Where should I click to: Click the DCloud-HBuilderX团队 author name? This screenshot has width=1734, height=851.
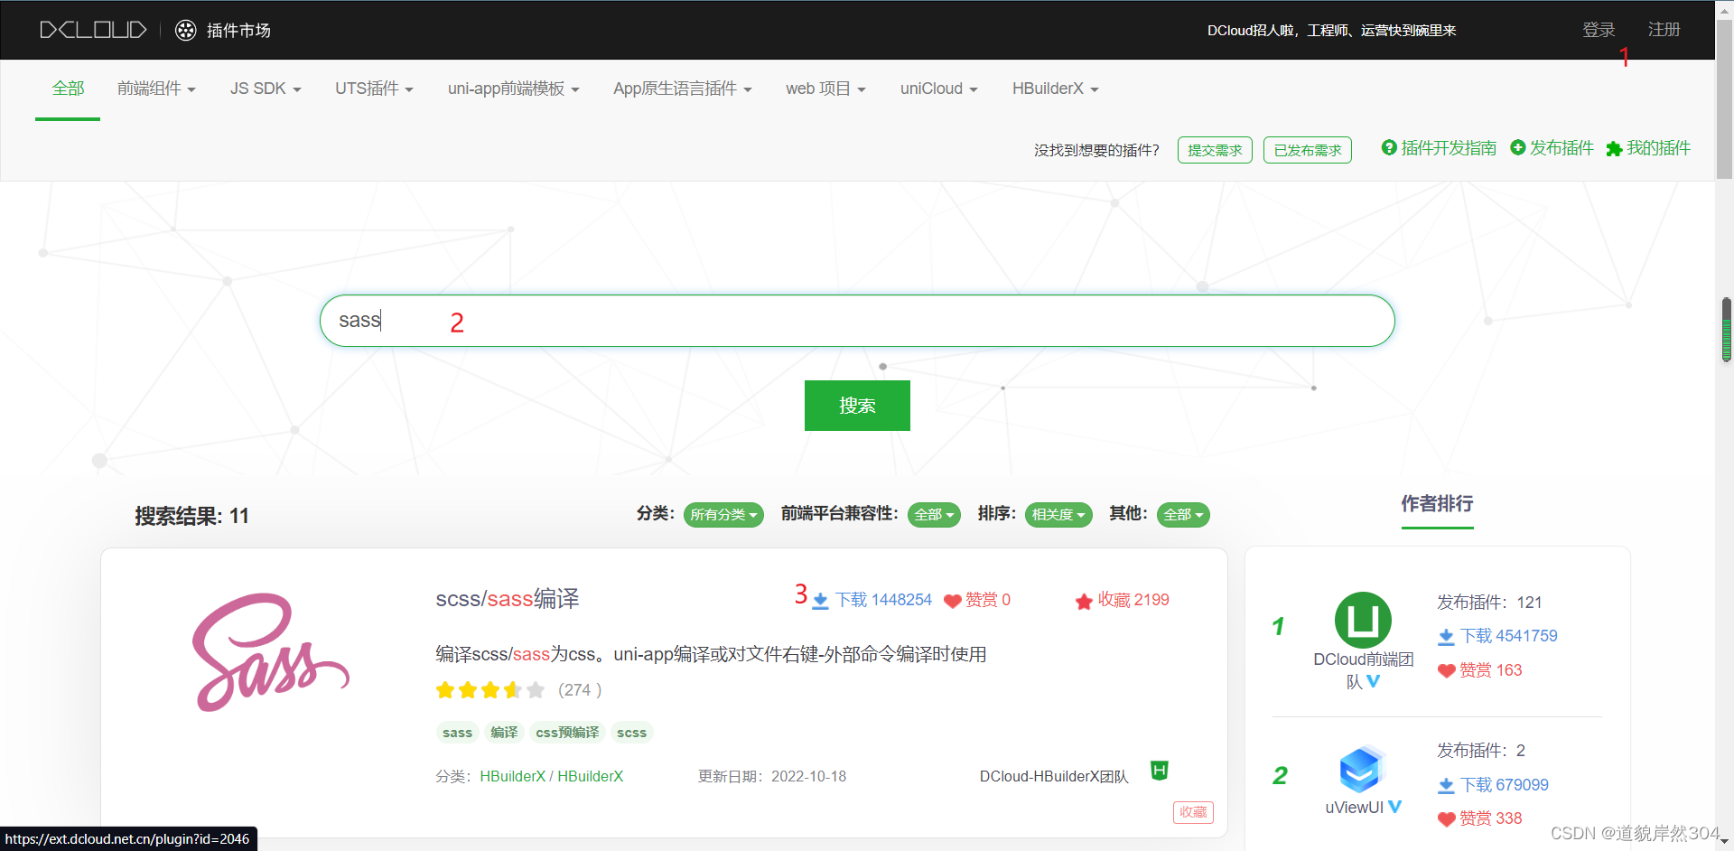(x=1054, y=777)
